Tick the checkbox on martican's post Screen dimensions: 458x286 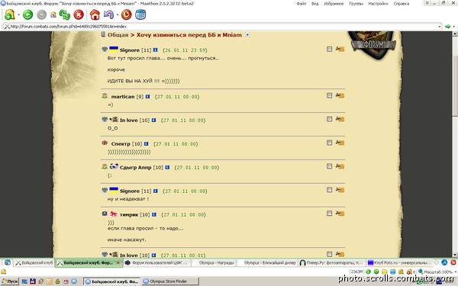click(330, 95)
